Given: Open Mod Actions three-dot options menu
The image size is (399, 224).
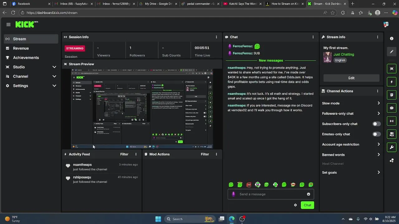Looking at the screenshot, I should 216,154.
